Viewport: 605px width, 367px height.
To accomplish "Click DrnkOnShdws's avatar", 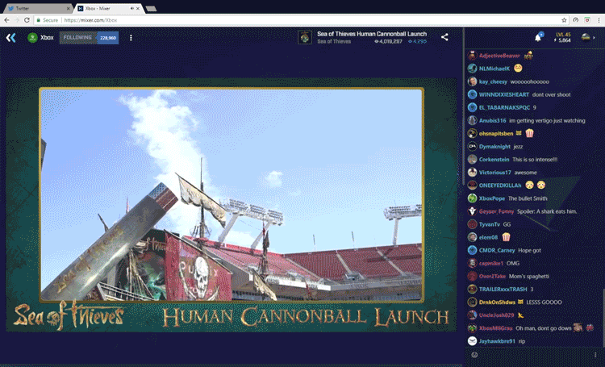I will tap(472, 302).
